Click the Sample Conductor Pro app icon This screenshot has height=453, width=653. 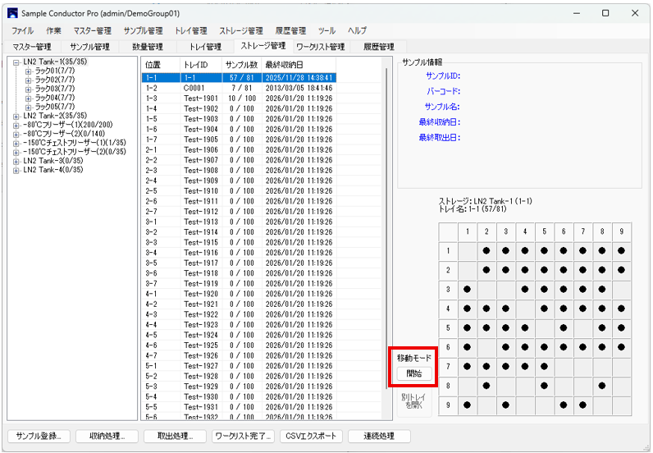12,13
